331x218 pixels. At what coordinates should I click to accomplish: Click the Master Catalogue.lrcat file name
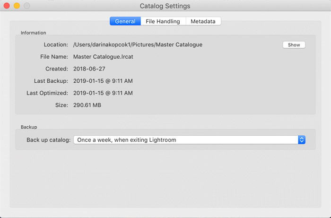(x=103, y=57)
